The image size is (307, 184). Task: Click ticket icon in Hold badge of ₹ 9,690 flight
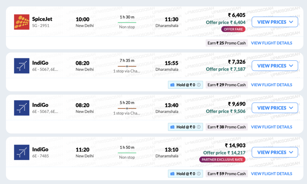[x=172, y=127]
